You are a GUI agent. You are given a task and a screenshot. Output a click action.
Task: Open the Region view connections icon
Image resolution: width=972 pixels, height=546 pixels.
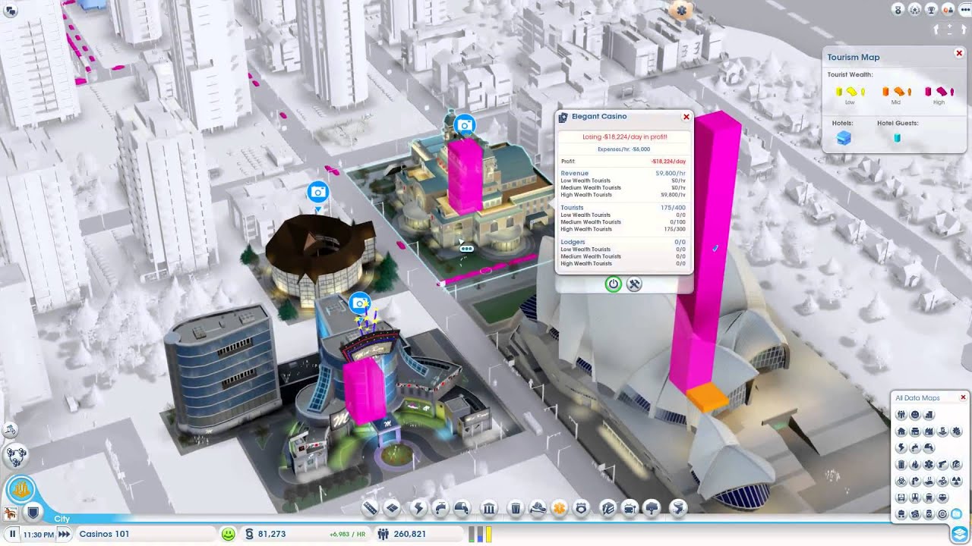pyautogui.click(x=16, y=456)
